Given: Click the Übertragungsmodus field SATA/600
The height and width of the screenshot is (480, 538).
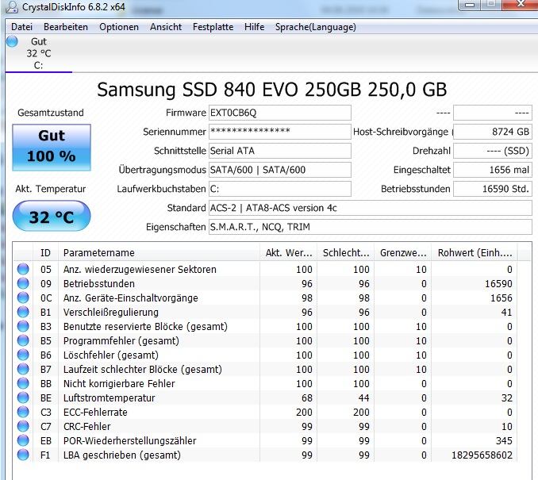Looking at the screenshot, I should pos(279,170).
